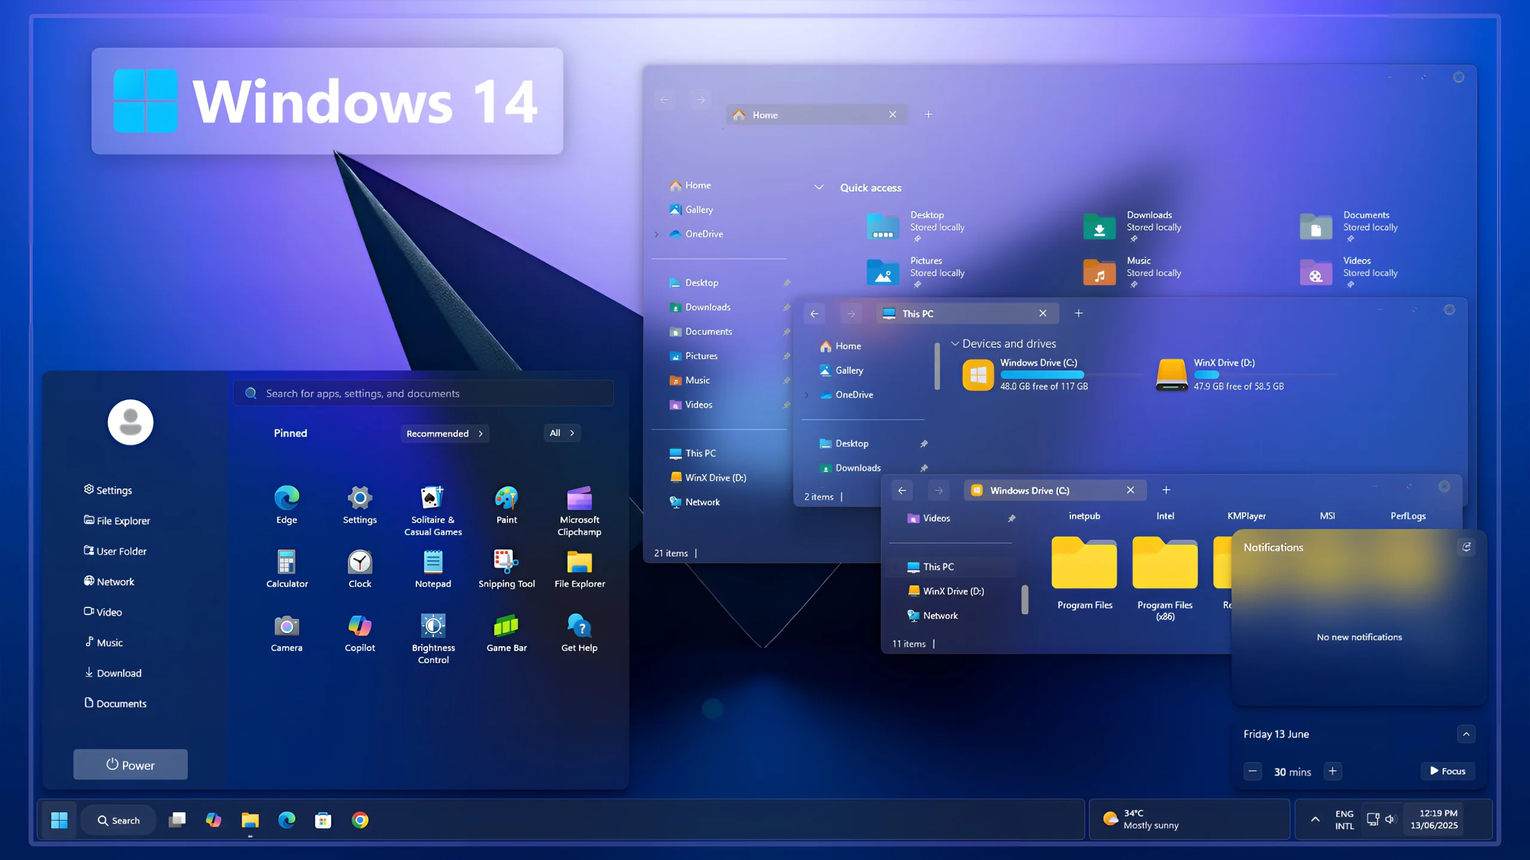Open User Folder from Start panel
This screenshot has height=860, width=1530.
pyautogui.click(x=115, y=551)
